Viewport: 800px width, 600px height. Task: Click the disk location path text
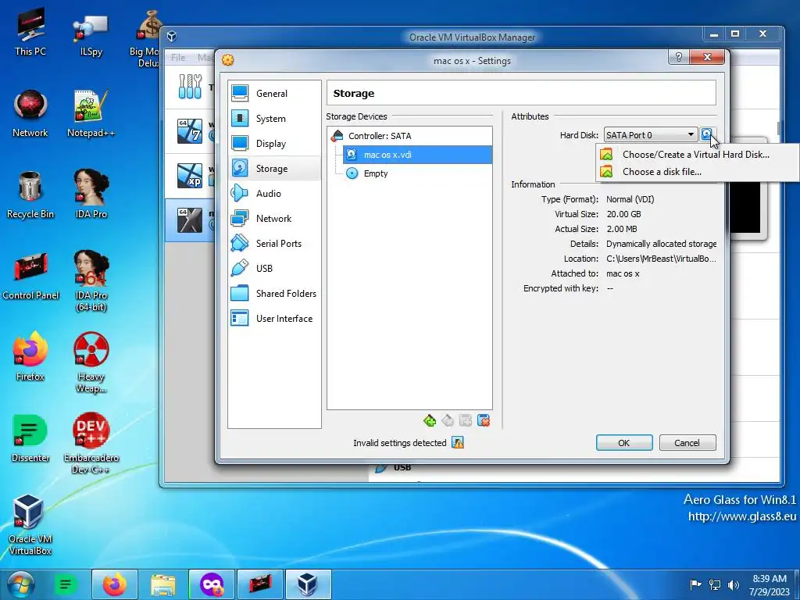[661, 259]
